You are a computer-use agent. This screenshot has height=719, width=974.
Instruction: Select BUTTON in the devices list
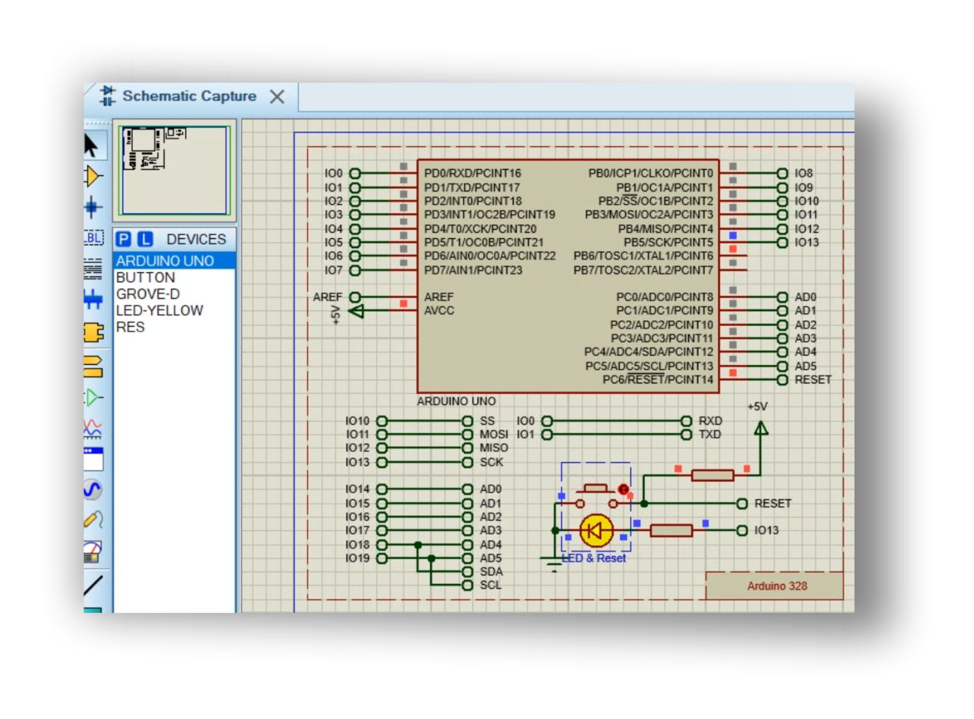click(x=174, y=278)
